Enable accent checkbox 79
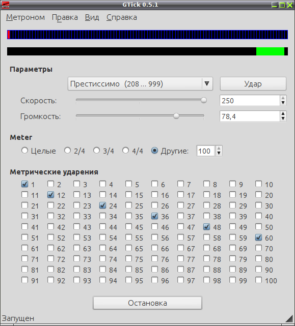Screen dimensions: 295x326 coord(232,259)
